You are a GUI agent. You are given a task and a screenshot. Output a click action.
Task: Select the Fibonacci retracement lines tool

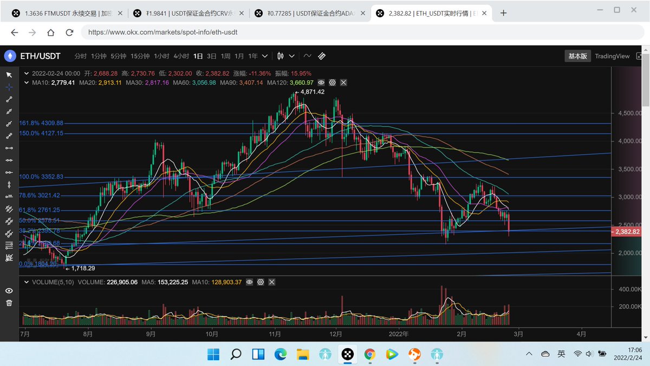click(9, 246)
